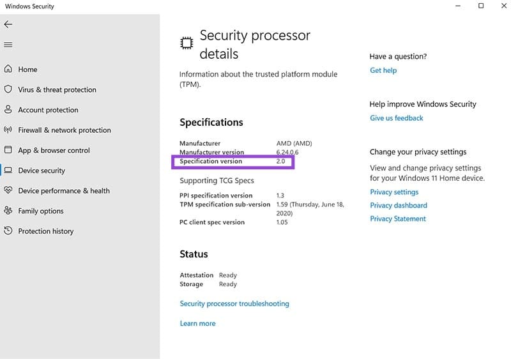Open the Privacy dashboard link
Viewport: 511px width, 359px height.
(399, 206)
